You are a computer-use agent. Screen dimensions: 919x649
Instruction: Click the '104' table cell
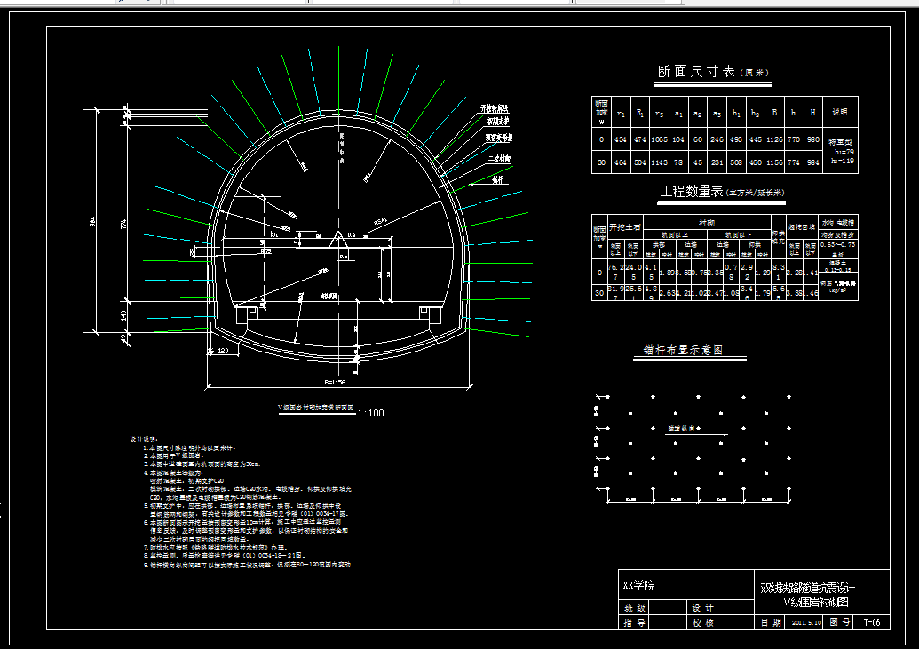pyautogui.click(x=678, y=139)
